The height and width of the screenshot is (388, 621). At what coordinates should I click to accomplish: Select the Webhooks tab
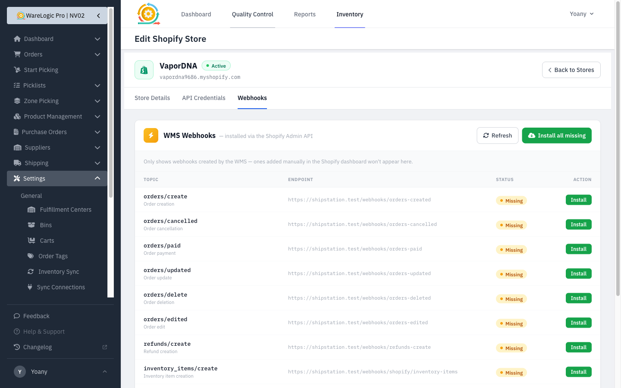[252, 98]
